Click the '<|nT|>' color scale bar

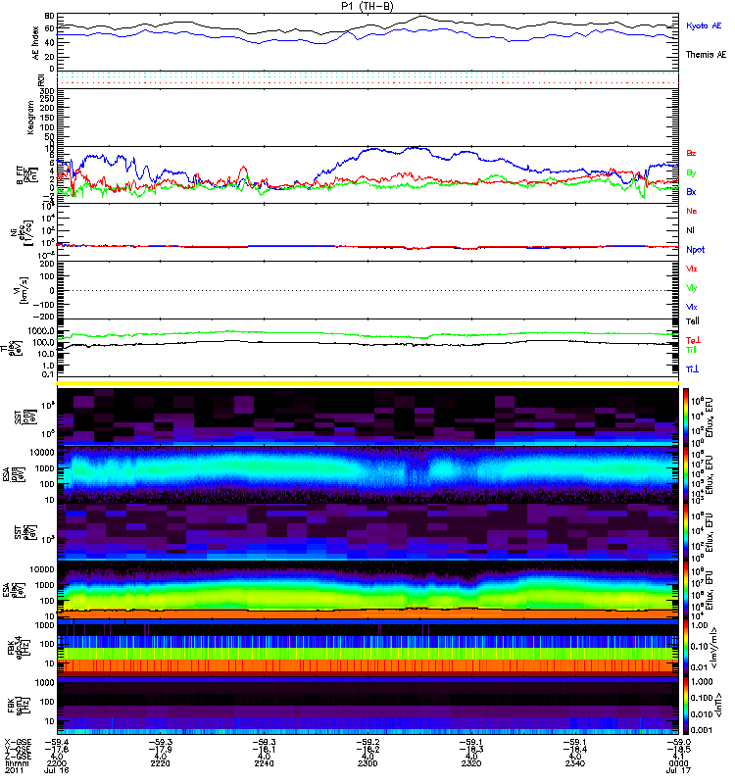[x=686, y=706]
